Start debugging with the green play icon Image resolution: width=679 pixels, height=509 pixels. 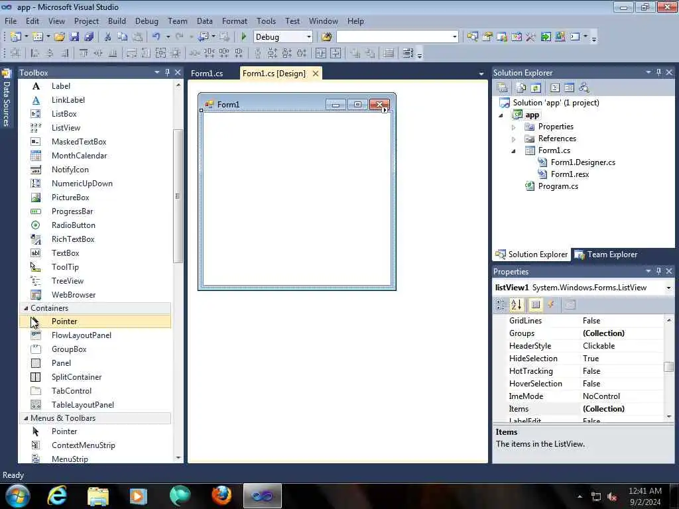click(244, 37)
